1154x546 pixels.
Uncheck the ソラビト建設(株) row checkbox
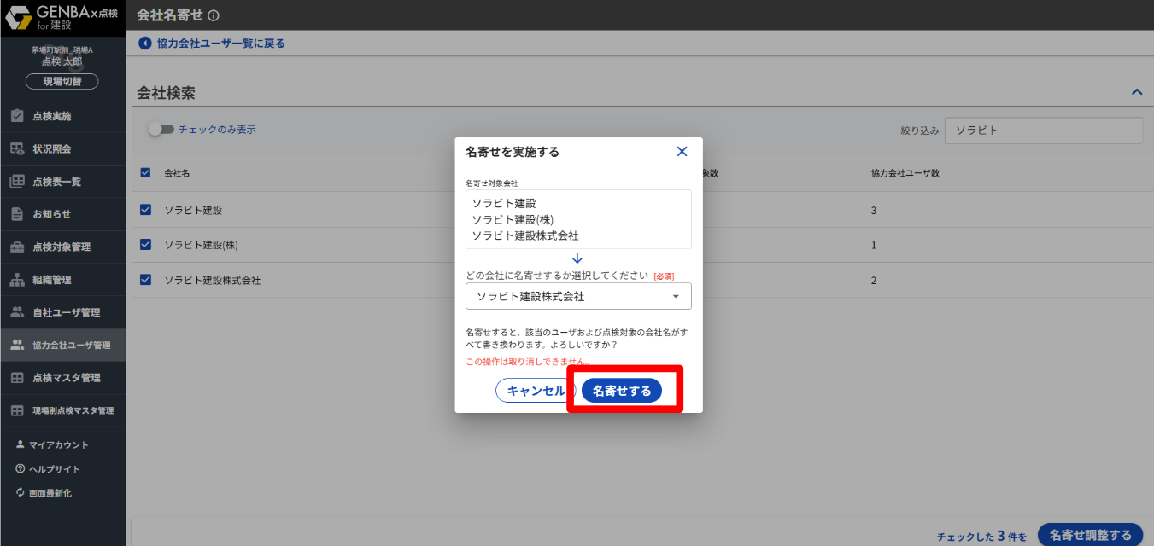tap(145, 245)
